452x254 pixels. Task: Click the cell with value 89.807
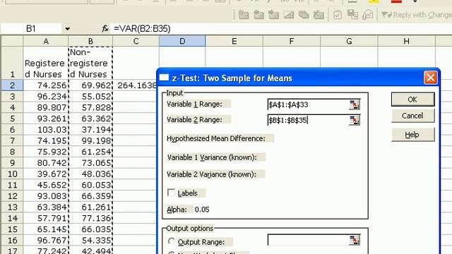[46, 107]
